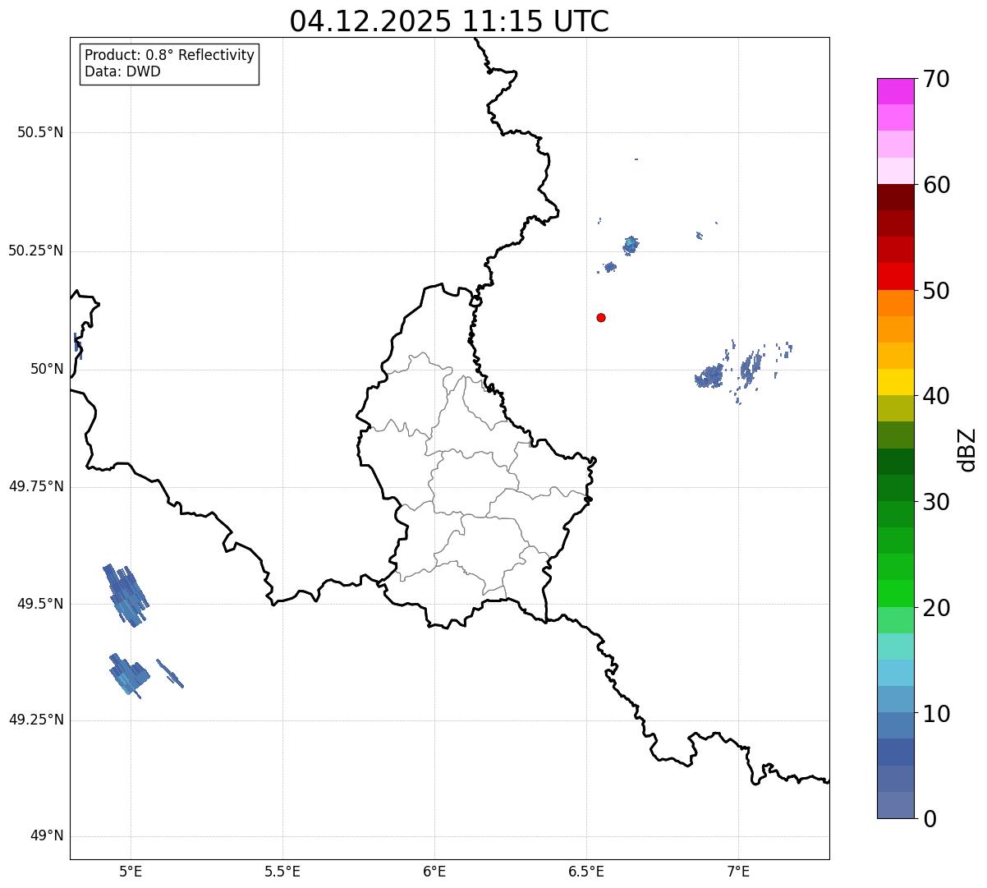Click "Product: 0.8° Reflectivity" label
The width and height of the screenshot is (987, 888).
click(170, 55)
